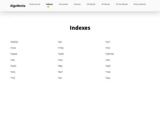The image size is (160, 120).
Task: Click the ^HUI link
Action: point(60,60)
